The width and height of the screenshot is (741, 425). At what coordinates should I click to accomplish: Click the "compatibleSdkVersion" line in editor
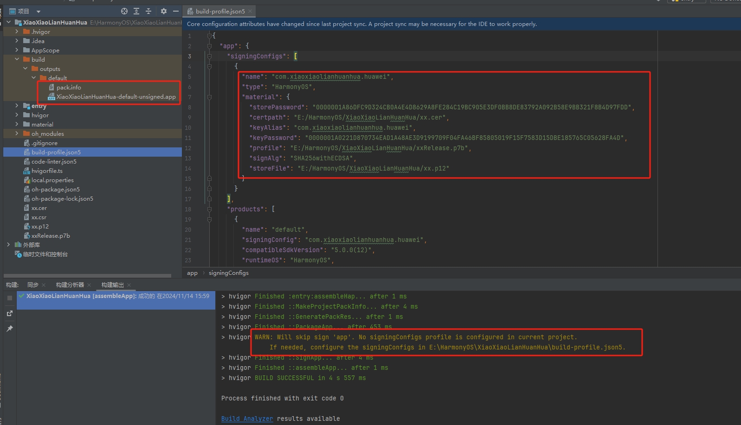pyautogui.click(x=308, y=250)
